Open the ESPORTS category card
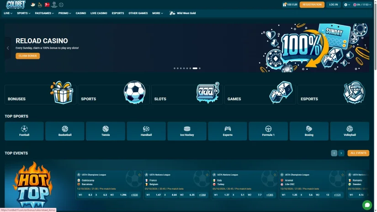Screen dimensions: 377x212 pos(333,94)
